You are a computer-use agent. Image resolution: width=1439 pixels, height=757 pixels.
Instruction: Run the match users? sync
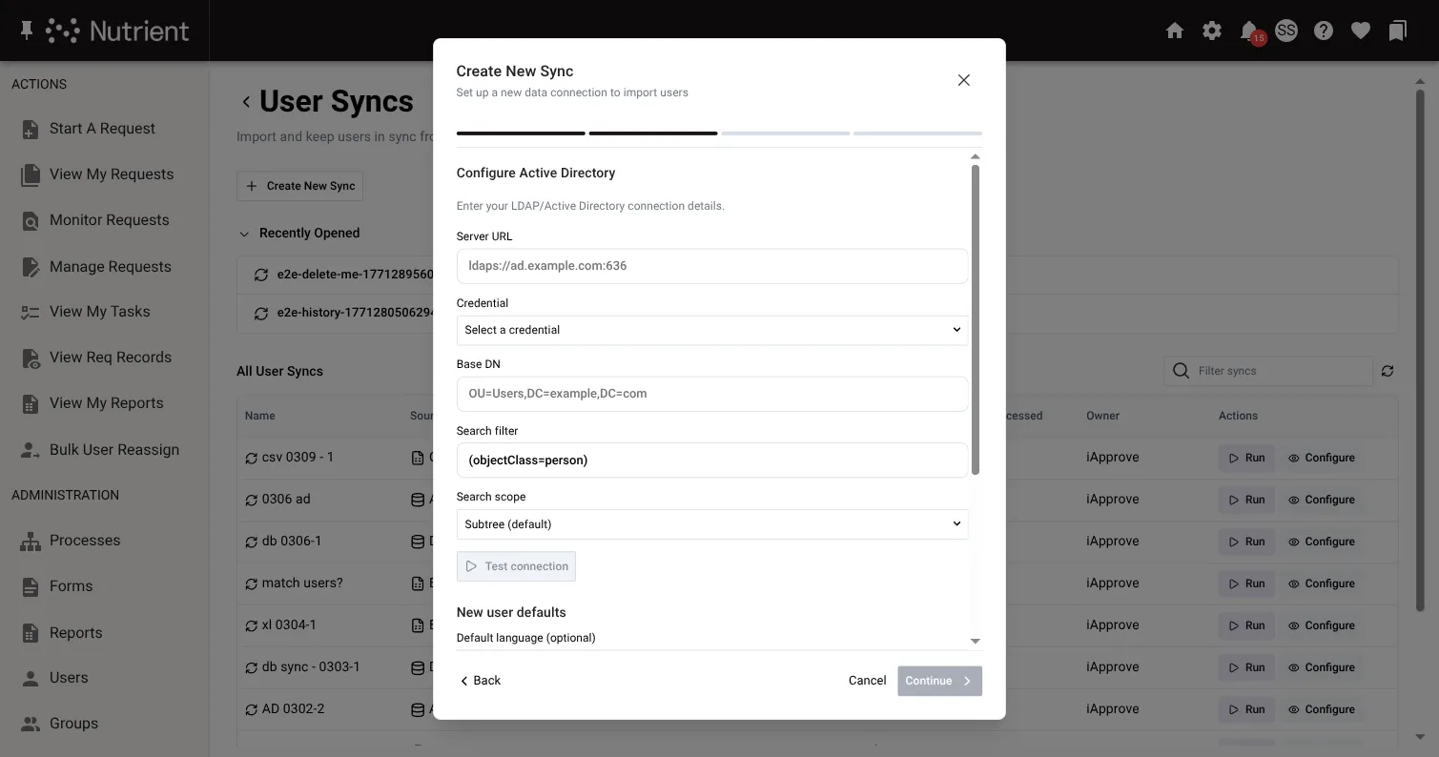(1246, 583)
